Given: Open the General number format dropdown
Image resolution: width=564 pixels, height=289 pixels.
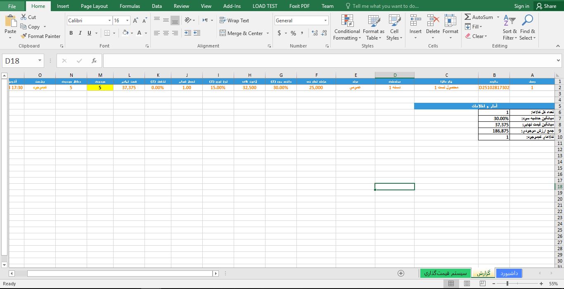Looking at the screenshot, I should pos(325,21).
